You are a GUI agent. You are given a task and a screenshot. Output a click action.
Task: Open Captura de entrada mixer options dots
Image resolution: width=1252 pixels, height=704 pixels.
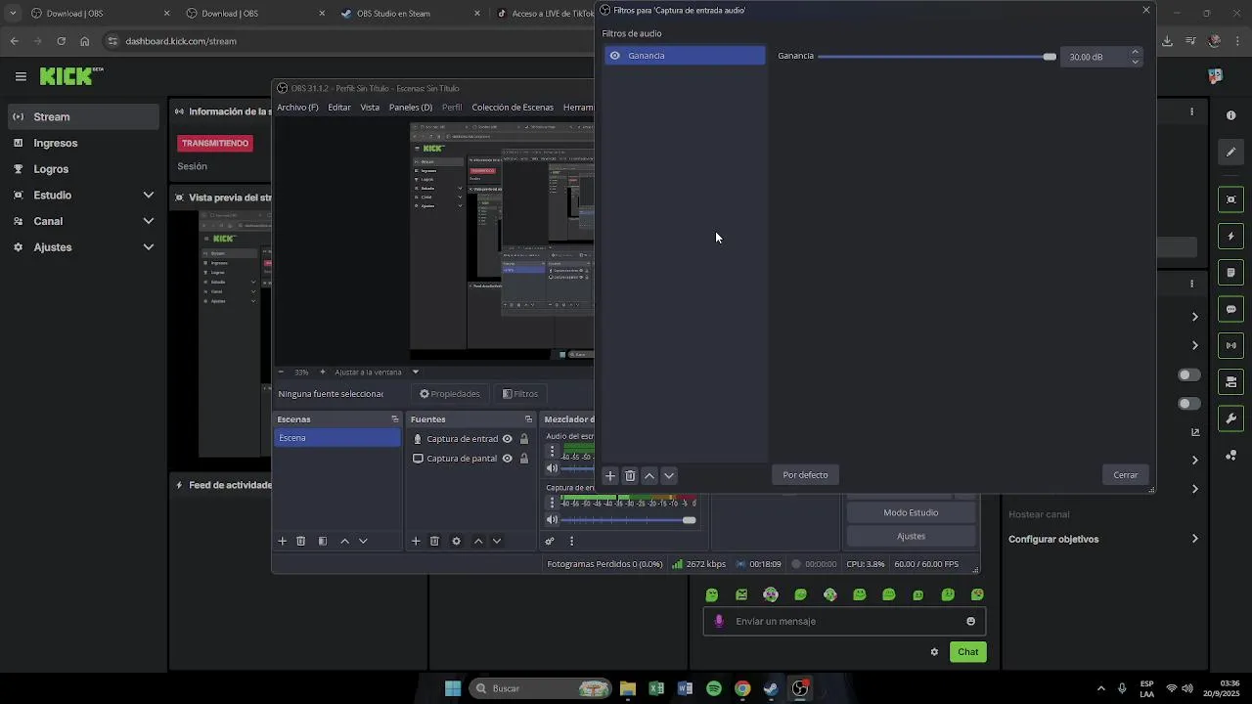552,503
